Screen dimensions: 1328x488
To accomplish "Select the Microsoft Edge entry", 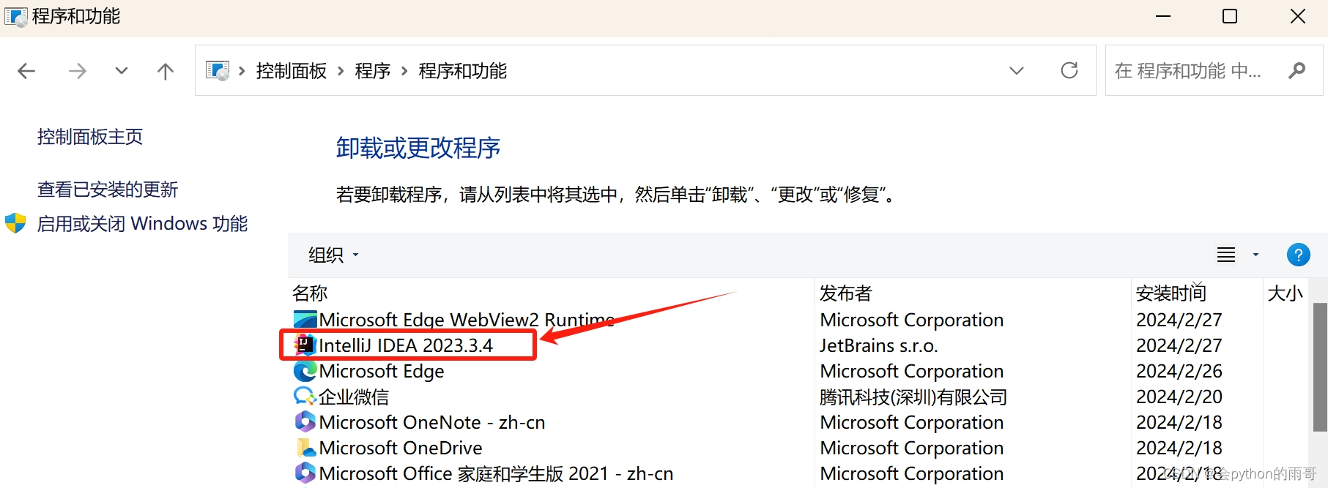I will click(382, 371).
